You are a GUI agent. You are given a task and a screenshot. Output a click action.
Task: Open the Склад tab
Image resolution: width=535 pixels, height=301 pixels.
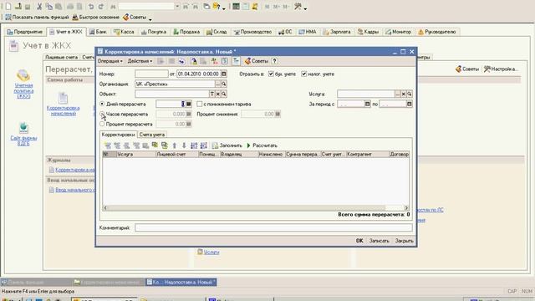point(217,32)
